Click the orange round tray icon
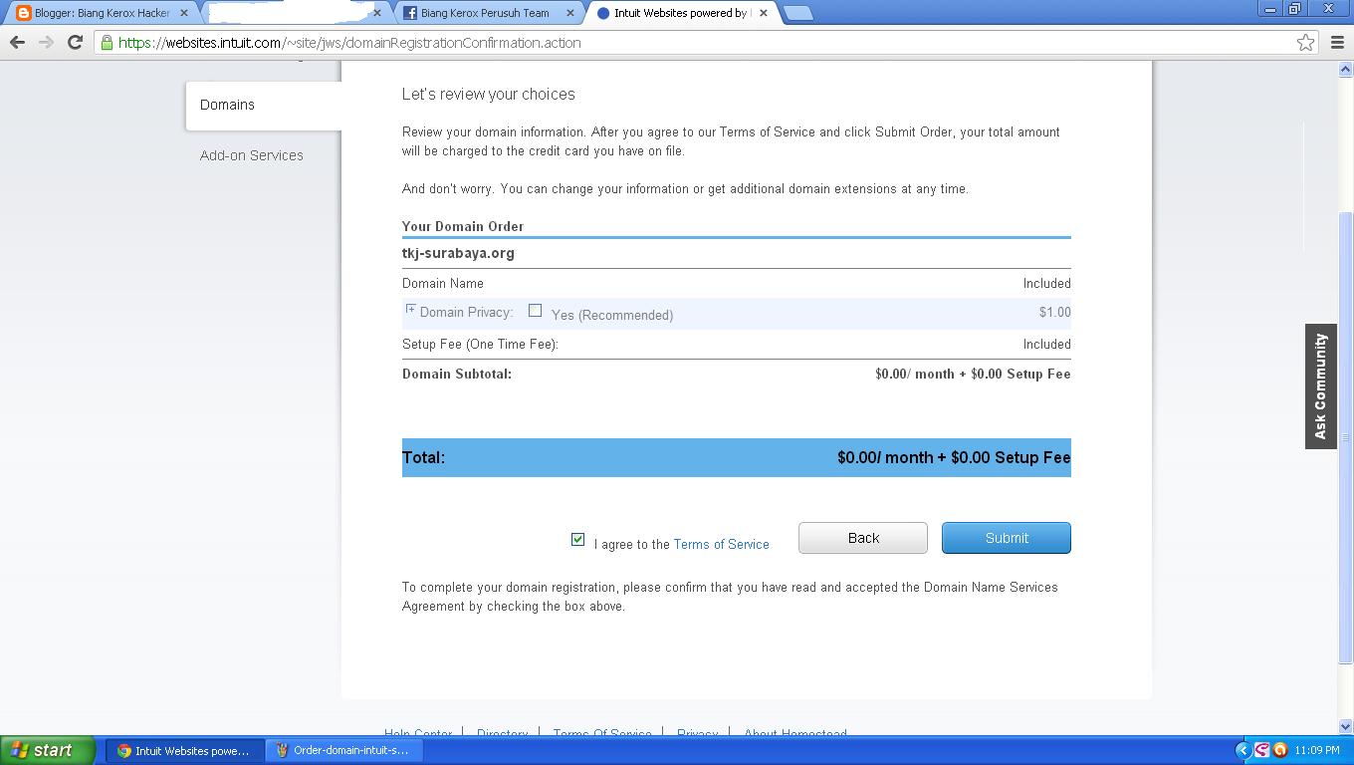1354x765 pixels. coord(1280,750)
